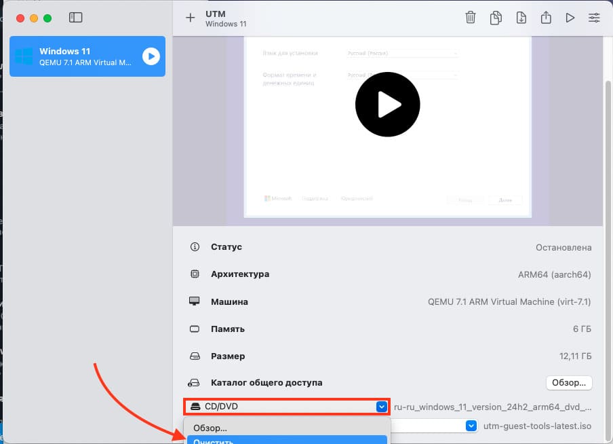
Task: Expand the second drive dropdown near utm-guest-tools
Action: (472, 426)
